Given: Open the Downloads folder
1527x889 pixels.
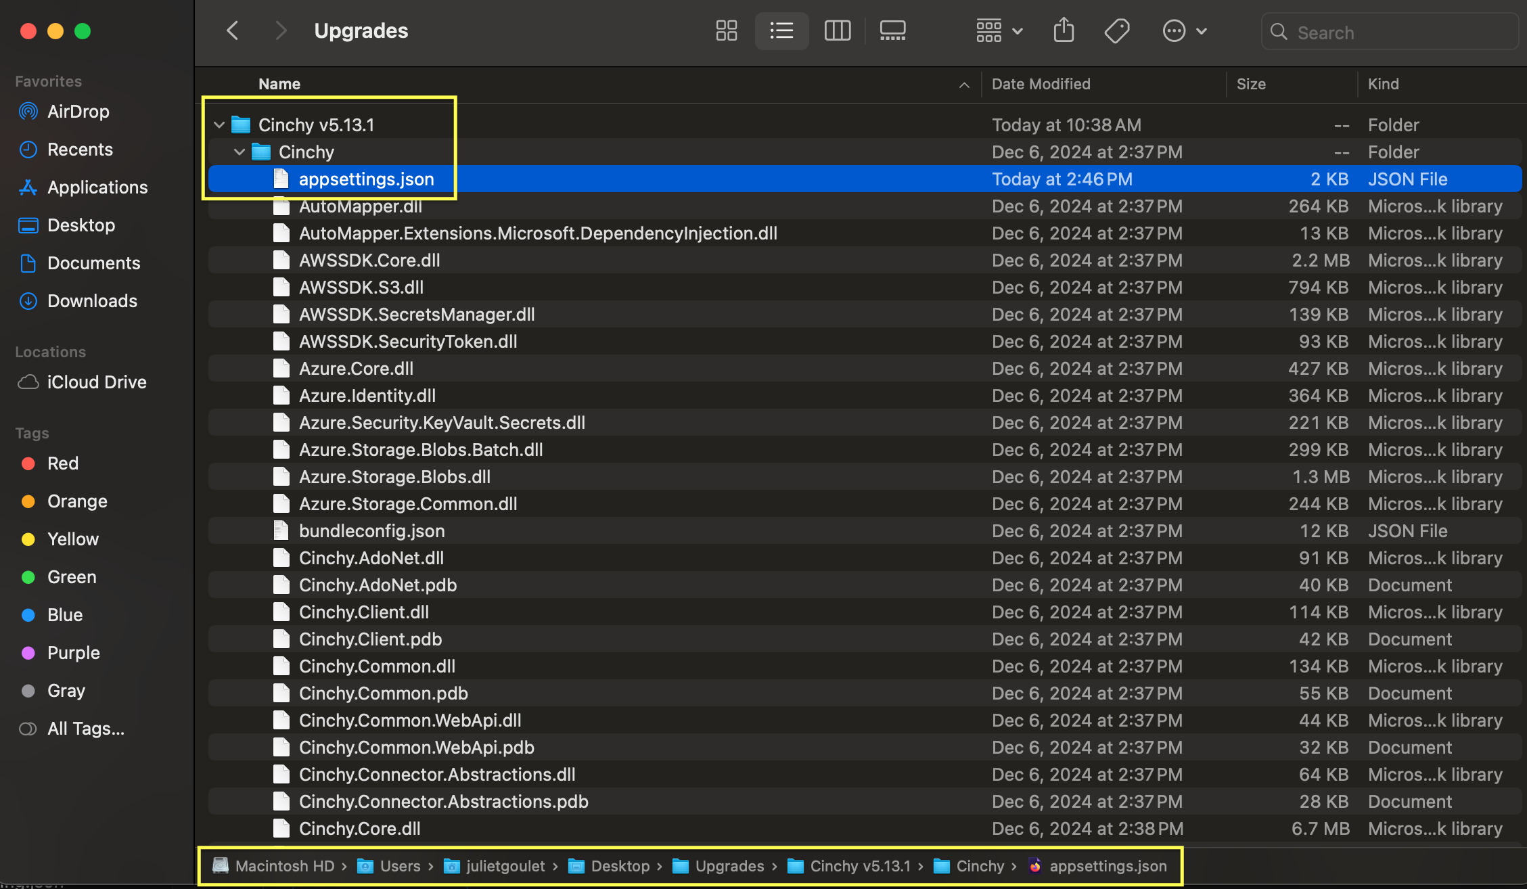Looking at the screenshot, I should click(x=92, y=302).
